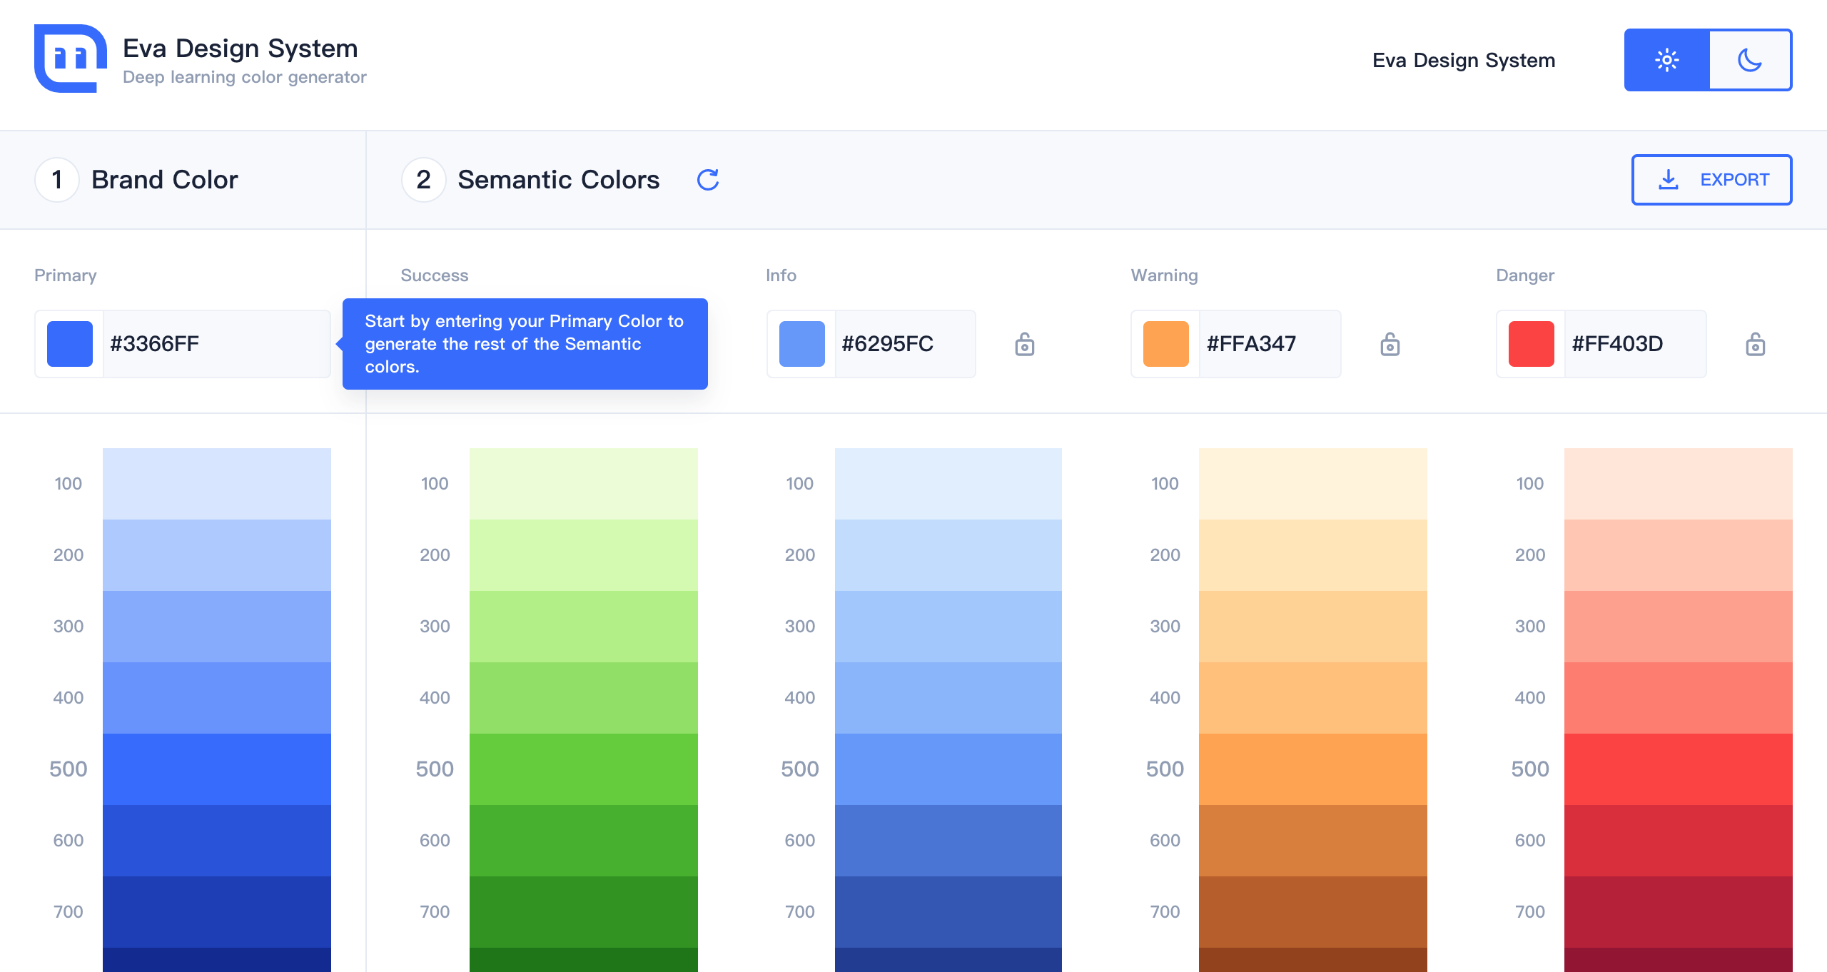The image size is (1827, 972).
Task: Click the regenerate Semantic Colors refresh icon
Action: click(x=707, y=180)
